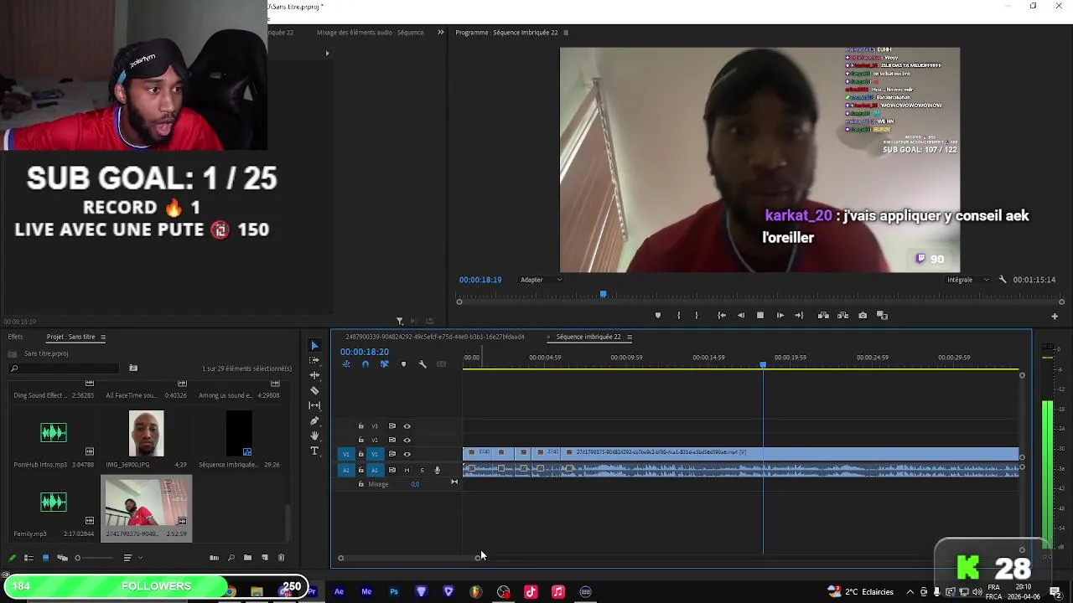The image size is (1073, 603).
Task: Click the project search field
Action: point(63,368)
